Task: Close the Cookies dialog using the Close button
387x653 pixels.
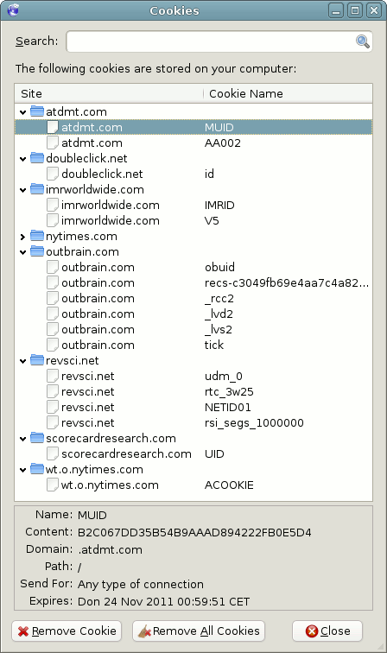Action: (x=327, y=631)
